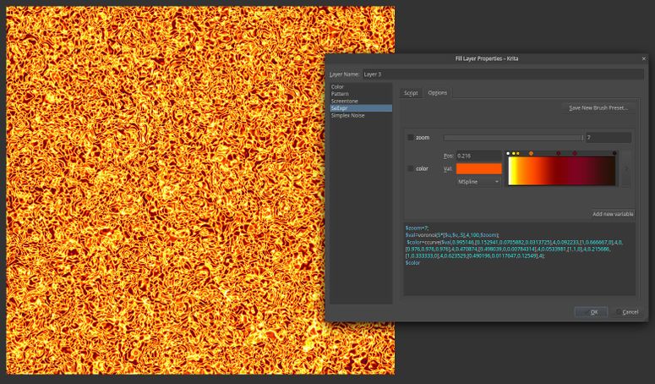Click the Pos value field
This screenshot has height=384, width=655.
[x=478, y=156]
